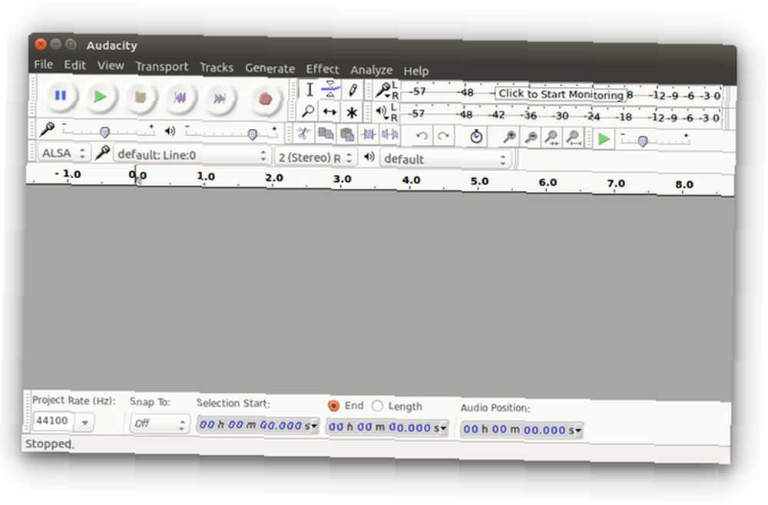Open the Tracks menu
Image resolution: width=768 pixels, height=505 pixels.
[217, 68]
